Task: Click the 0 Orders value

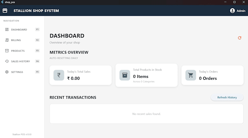Action: click(x=208, y=78)
